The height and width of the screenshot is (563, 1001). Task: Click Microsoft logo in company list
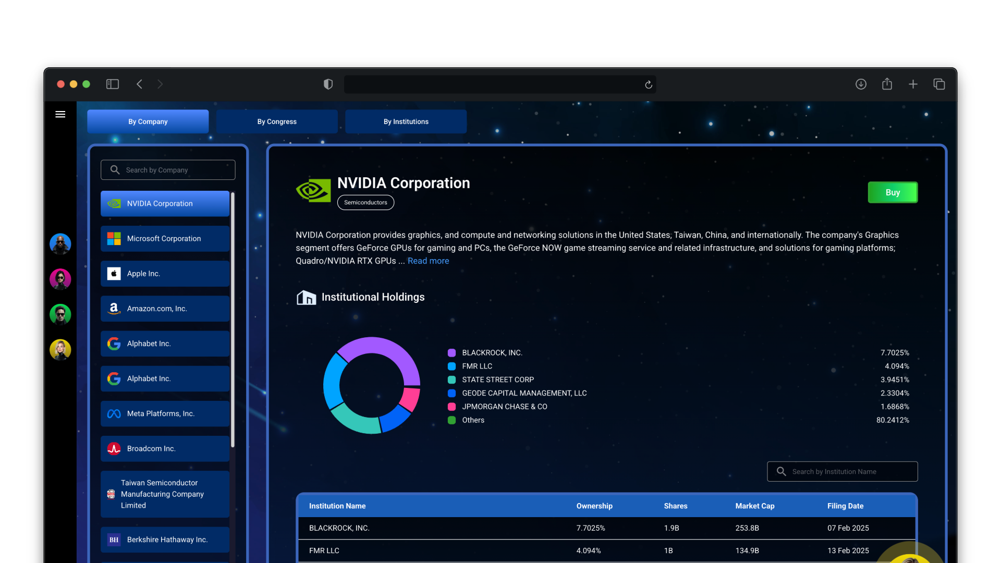114,239
